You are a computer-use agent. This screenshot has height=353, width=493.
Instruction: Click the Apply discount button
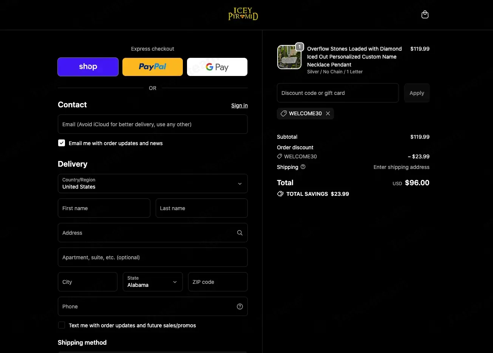417,93
